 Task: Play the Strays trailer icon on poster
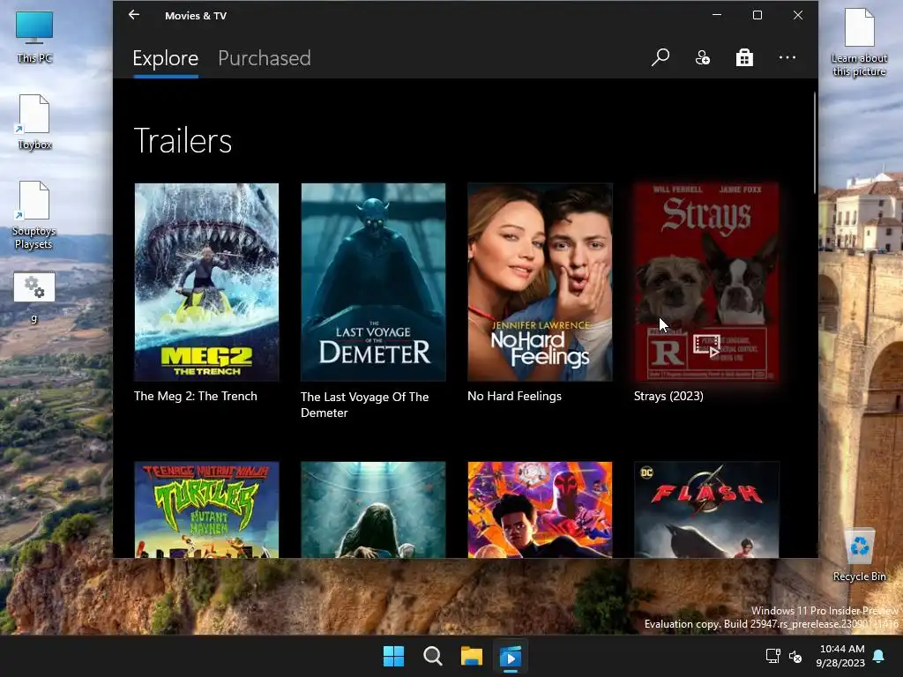pos(706,346)
